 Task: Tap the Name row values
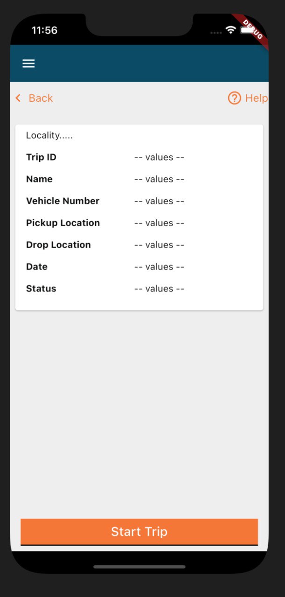(159, 179)
